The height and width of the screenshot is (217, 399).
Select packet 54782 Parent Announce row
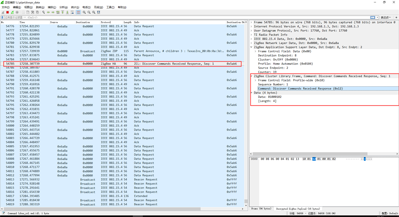[x=123, y=51]
